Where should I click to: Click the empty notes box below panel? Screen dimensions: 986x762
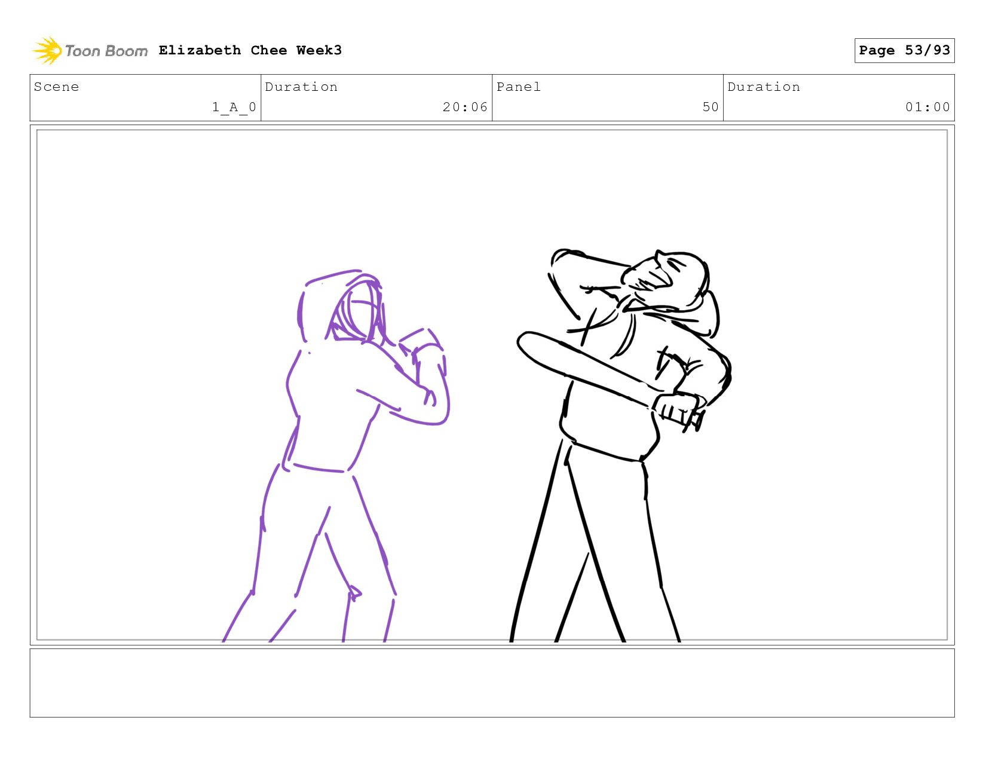click(492, 683)
